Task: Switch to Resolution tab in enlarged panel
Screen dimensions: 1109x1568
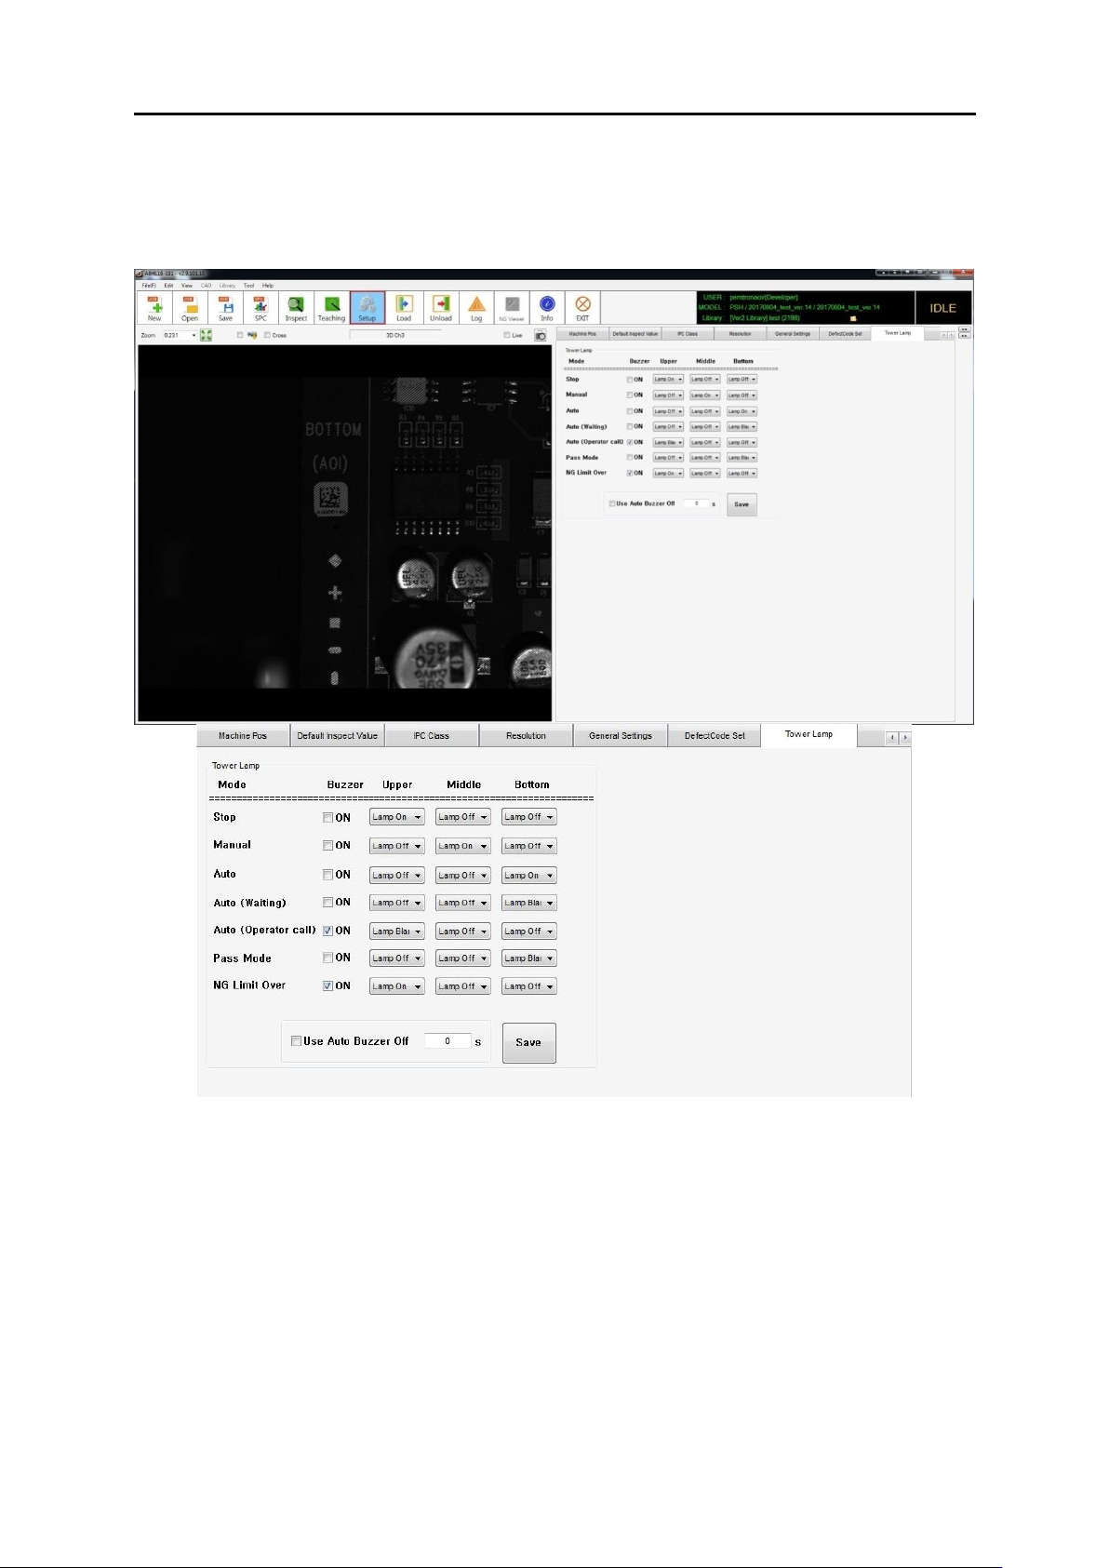Action: click(x=526, y=736)
